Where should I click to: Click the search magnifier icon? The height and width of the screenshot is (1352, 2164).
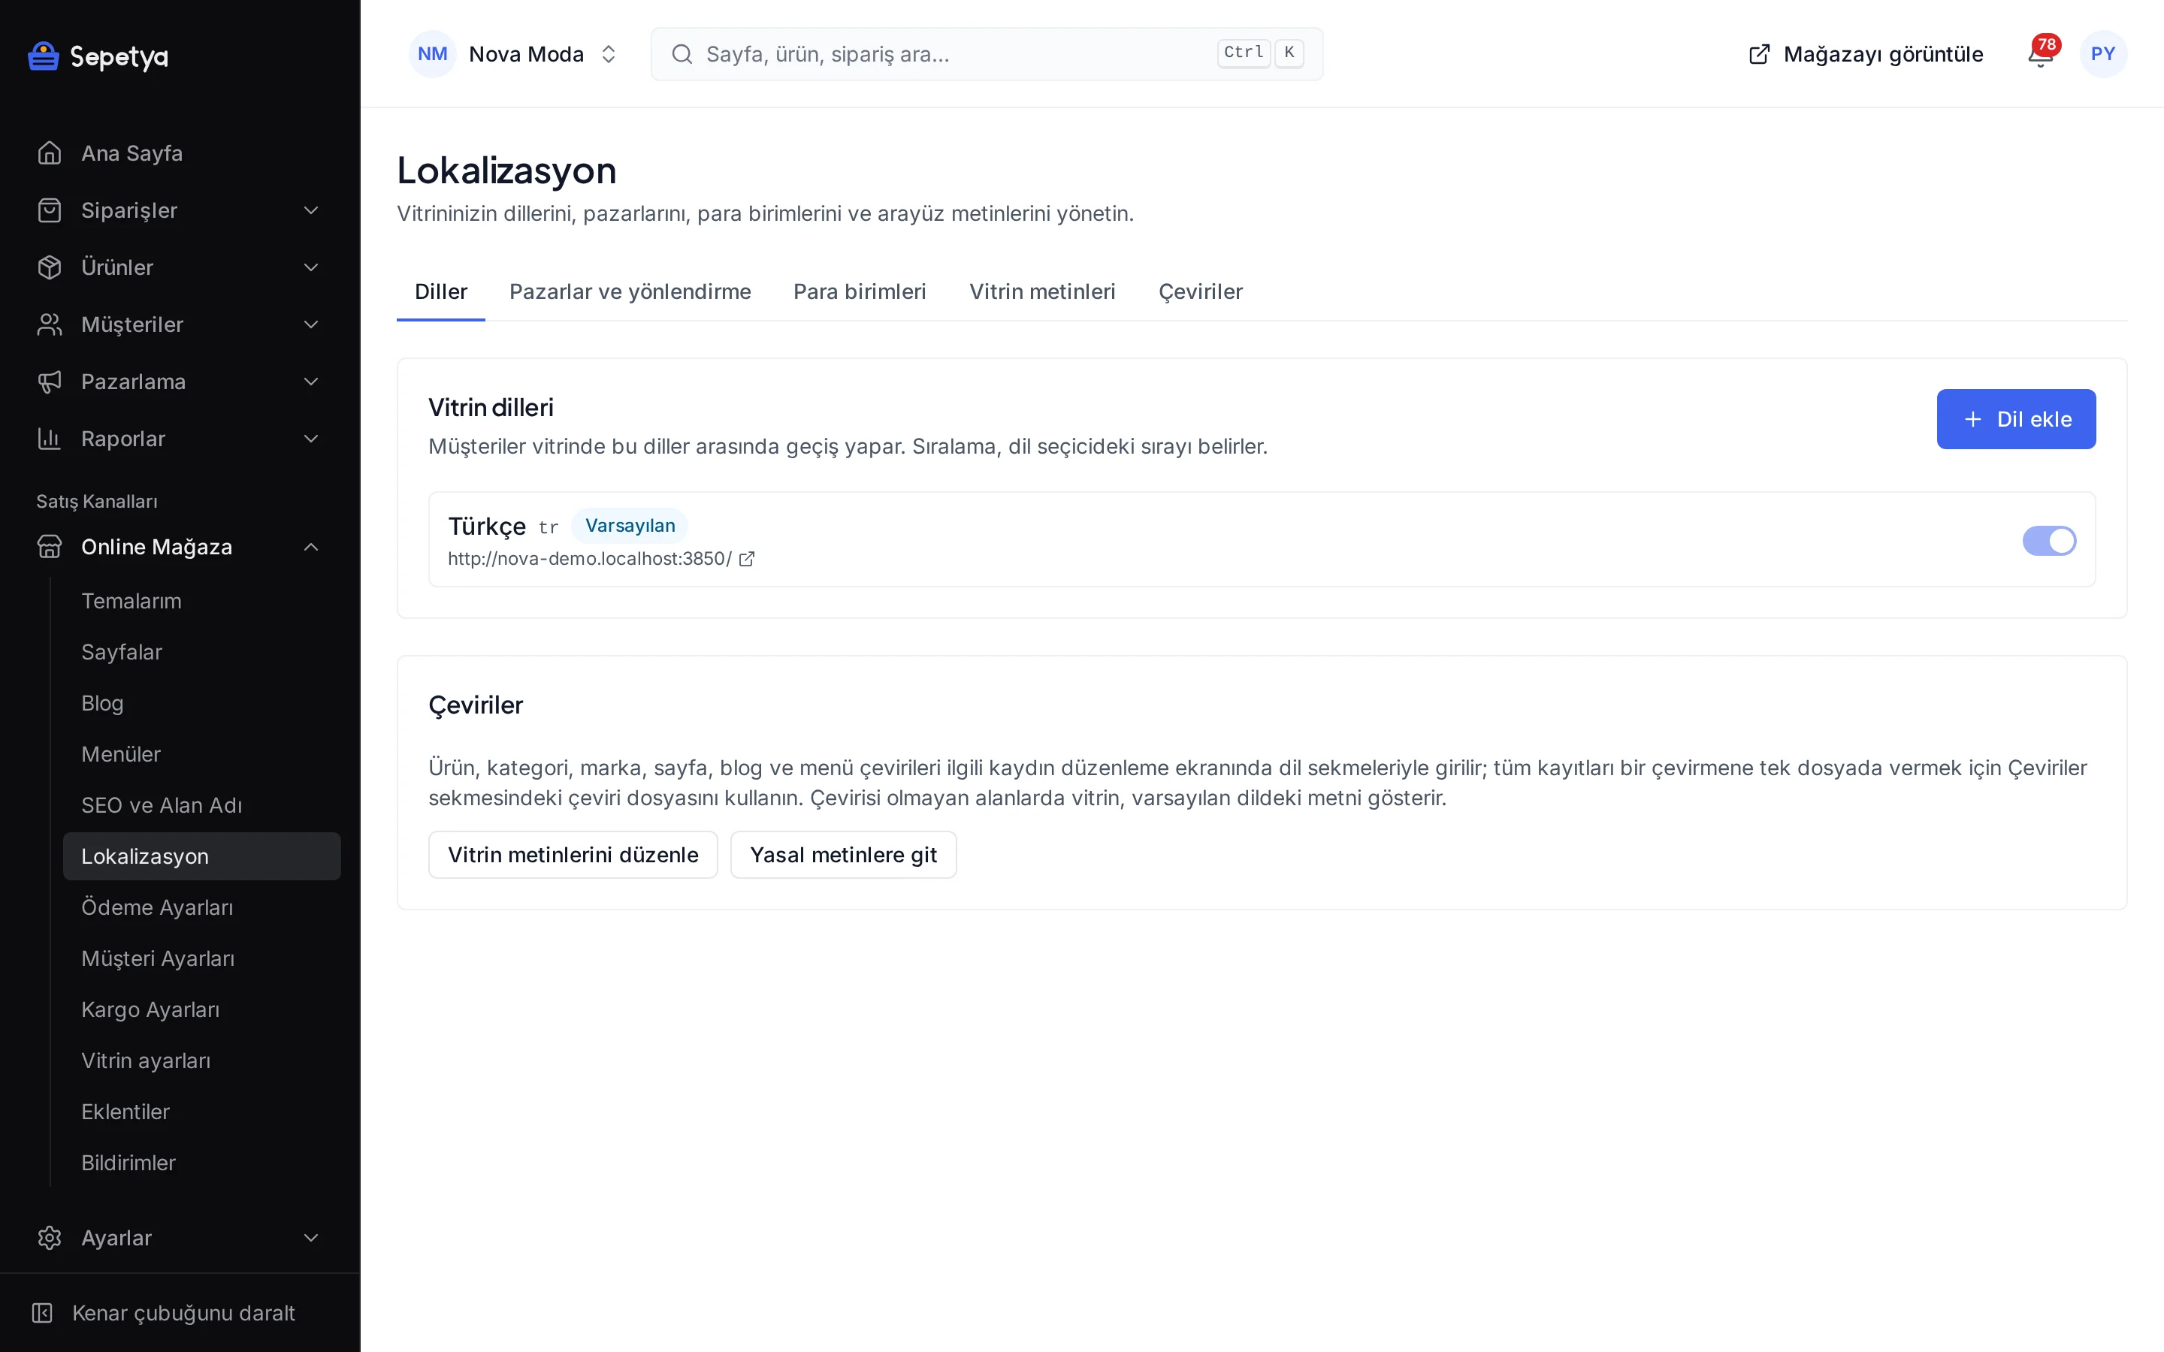[682, 55]
